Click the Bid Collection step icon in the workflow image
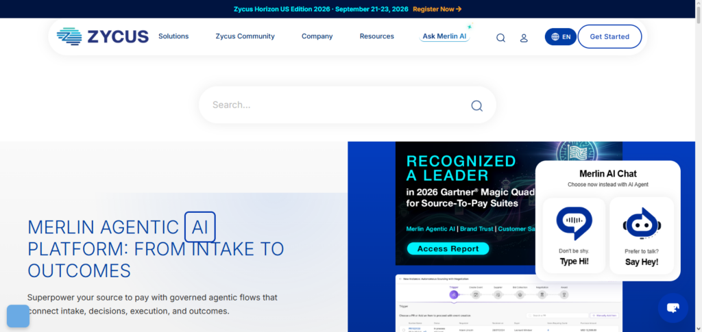The height and width of the screenshot is (332, 702). pos(520,294)
